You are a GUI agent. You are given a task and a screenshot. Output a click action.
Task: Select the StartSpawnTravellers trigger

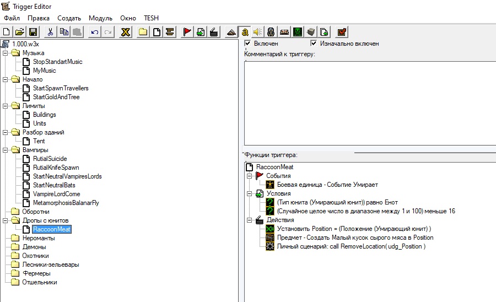(61, 88)
